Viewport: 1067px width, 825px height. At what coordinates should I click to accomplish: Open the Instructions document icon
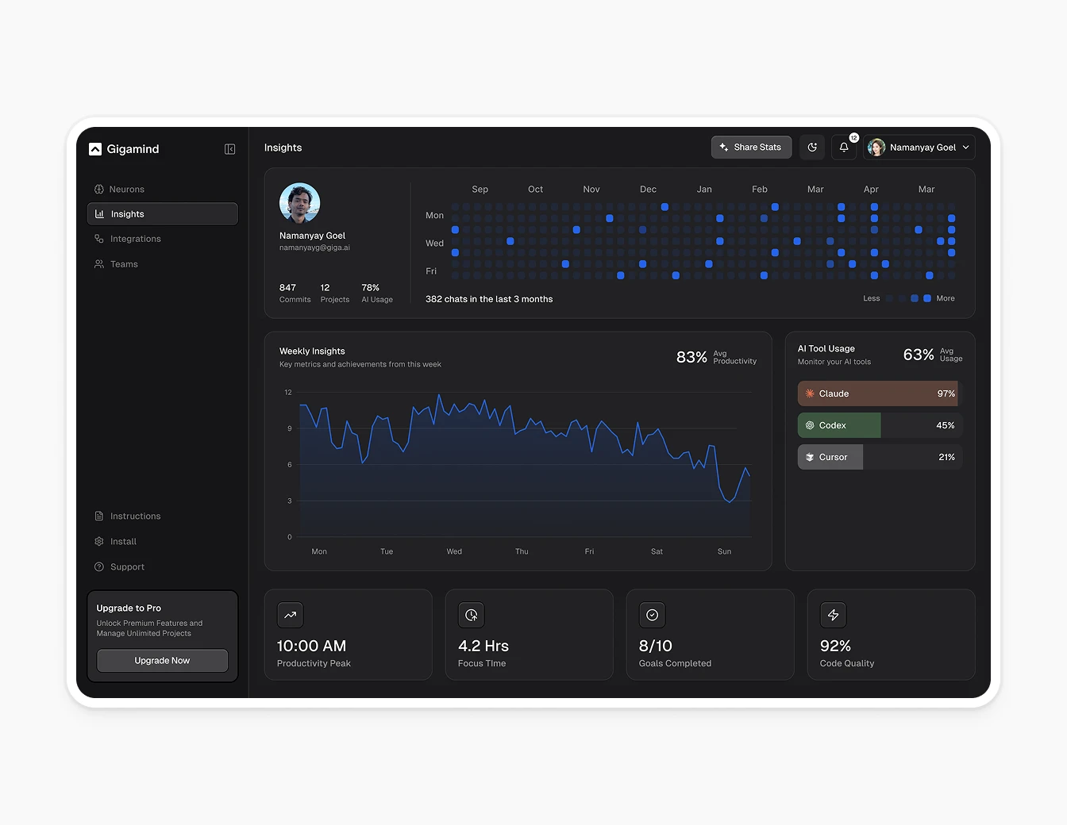99,516
